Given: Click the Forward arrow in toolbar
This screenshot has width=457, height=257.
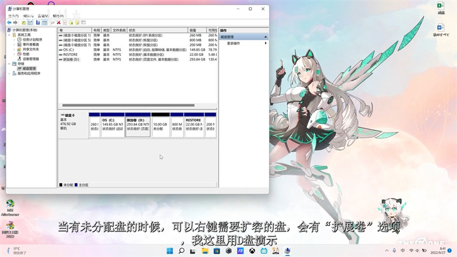Looking at the screenshot, I should pos(15,22).
